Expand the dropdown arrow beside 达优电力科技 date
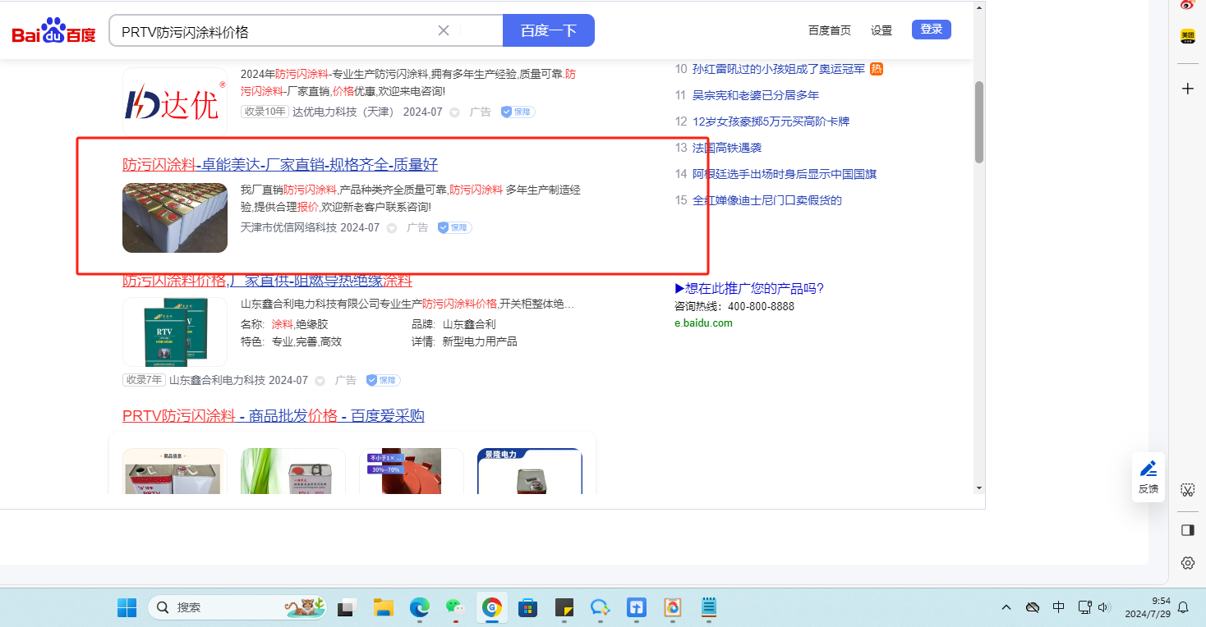This screenshot has width=1206, height=627. pyautogui.click(x=455, y=112)
